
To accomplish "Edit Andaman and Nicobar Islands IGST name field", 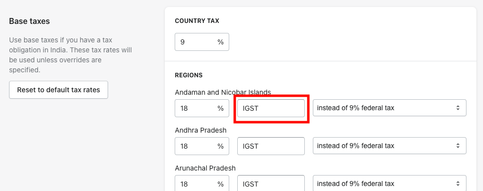I will (271, 108).
